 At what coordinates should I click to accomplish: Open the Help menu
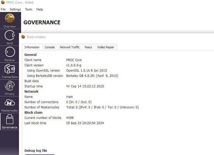(x=40, y=9)
